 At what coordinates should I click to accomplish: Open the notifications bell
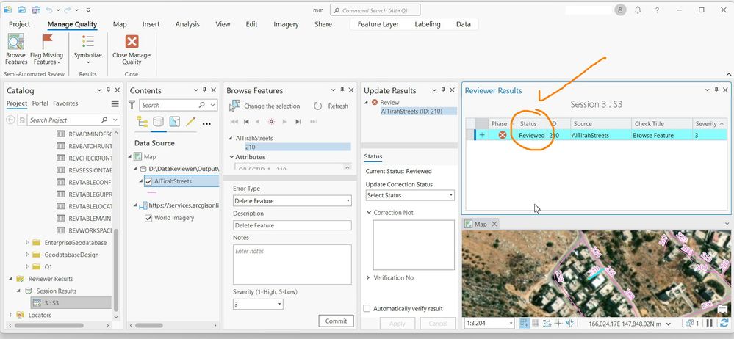click(x=638, y=10)
